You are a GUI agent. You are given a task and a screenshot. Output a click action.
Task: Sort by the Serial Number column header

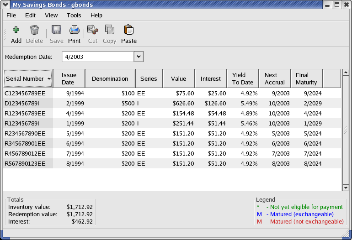28,78
